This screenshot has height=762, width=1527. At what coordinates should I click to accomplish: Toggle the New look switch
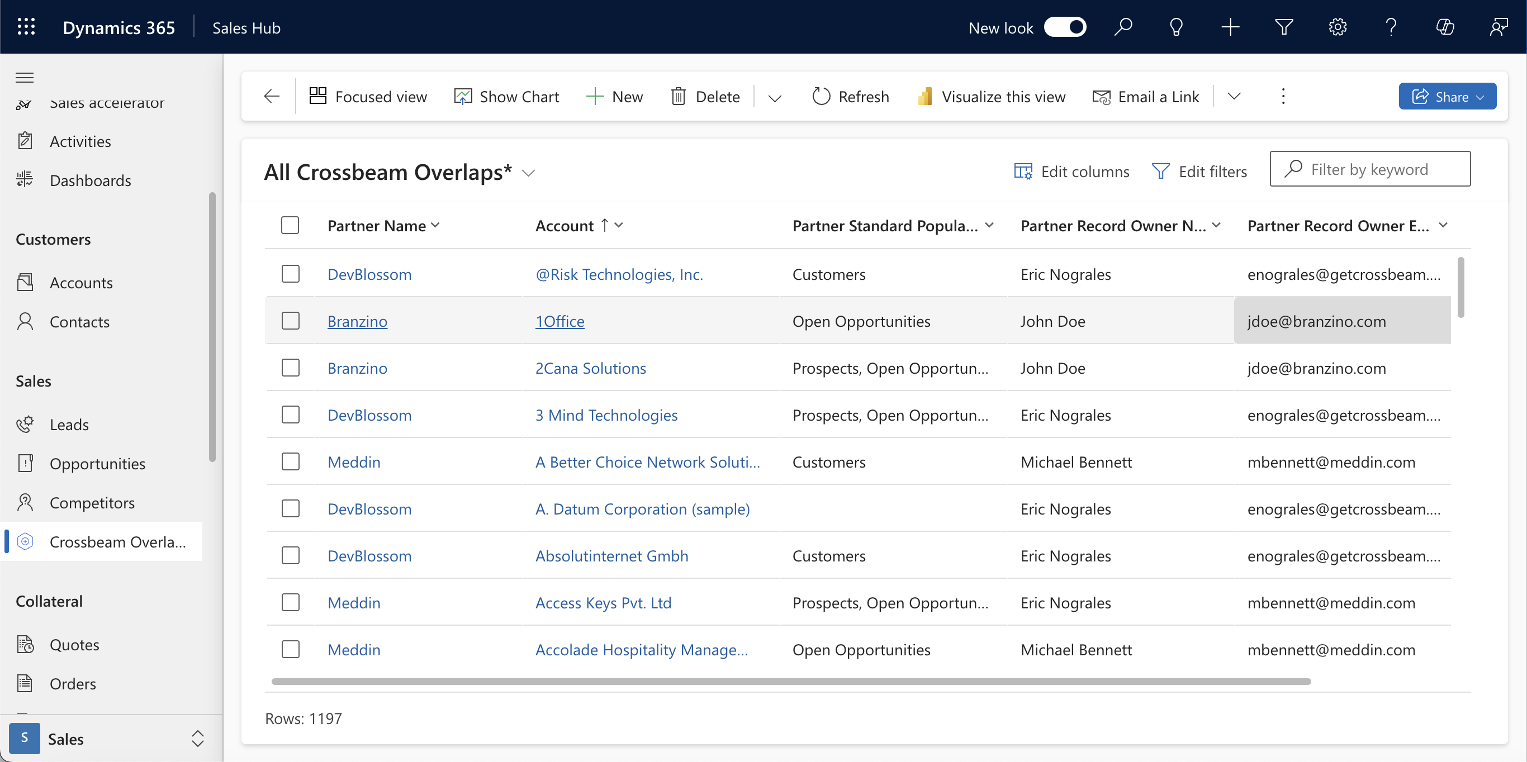[1065, 27]
